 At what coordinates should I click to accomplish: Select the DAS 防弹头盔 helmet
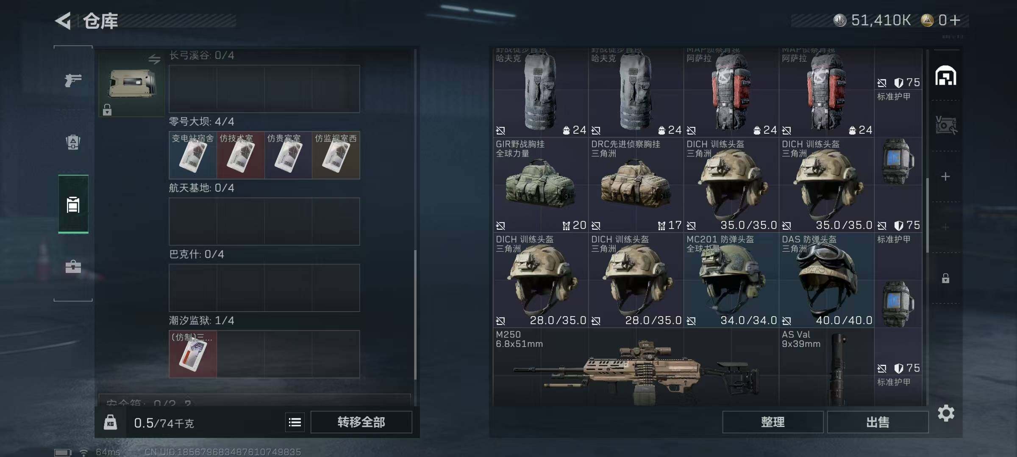tap(826, 280)
